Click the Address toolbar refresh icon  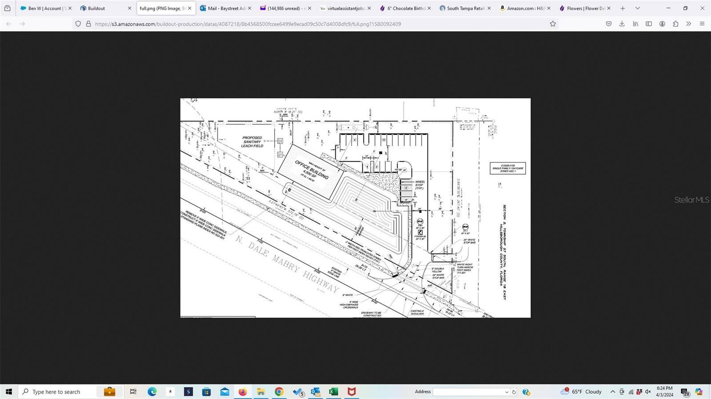pyautogui.click(x=514, y=392)
